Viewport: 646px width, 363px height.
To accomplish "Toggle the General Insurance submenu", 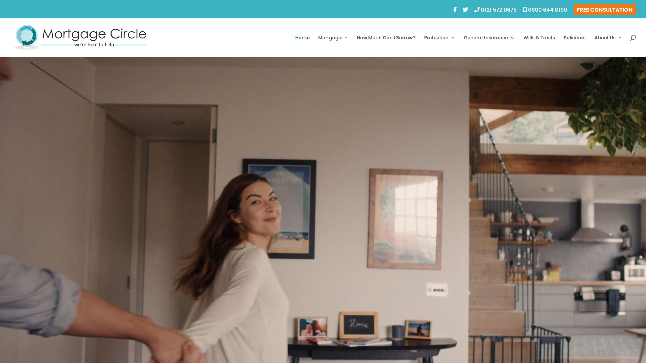I will [513, 37].
